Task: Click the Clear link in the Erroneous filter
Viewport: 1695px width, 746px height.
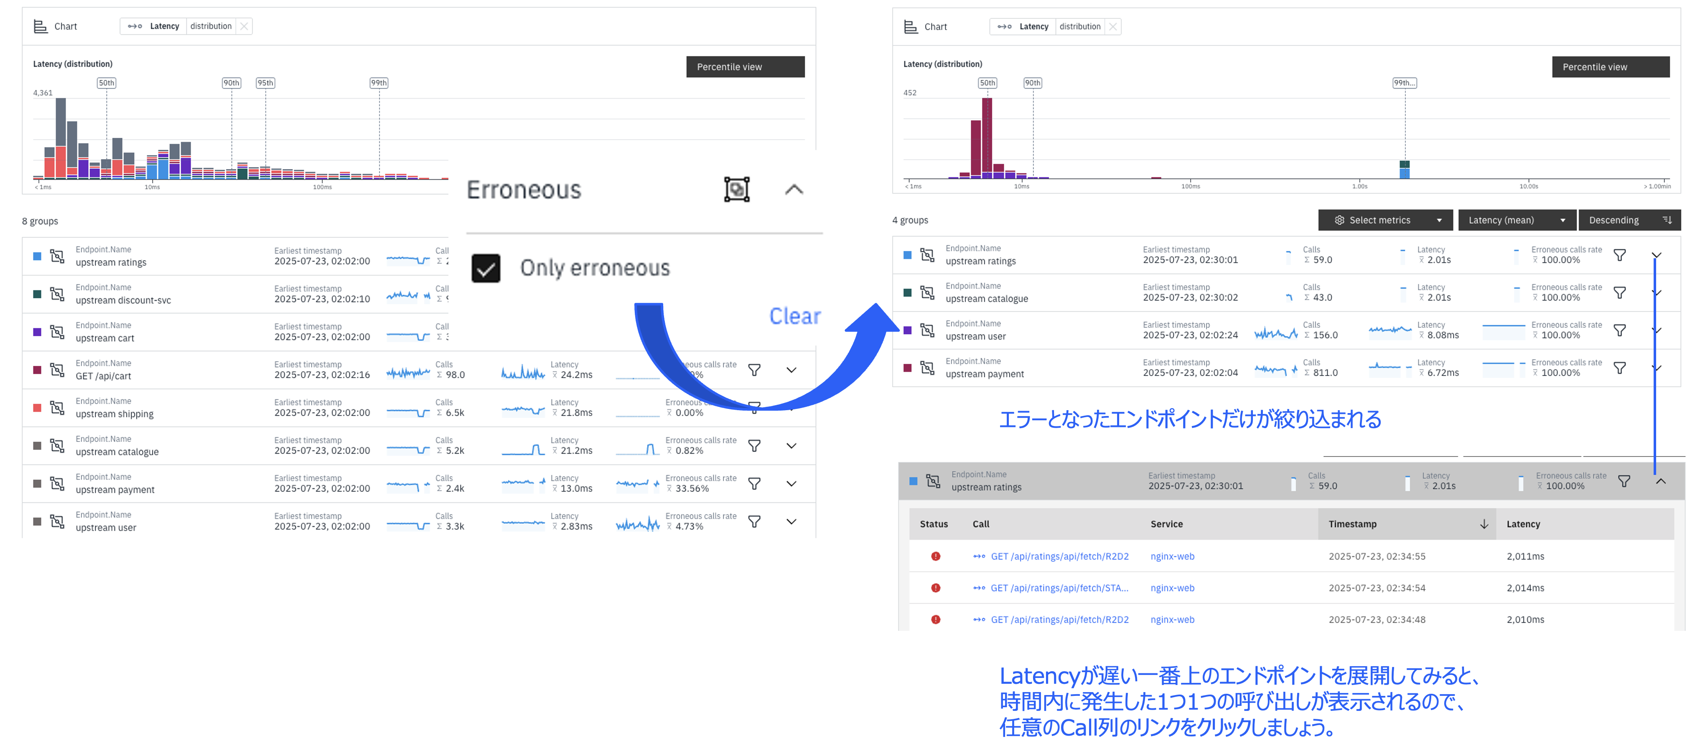Action: tap(794, 317)
